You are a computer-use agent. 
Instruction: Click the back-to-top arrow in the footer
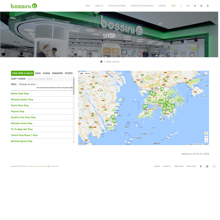tap(214, 166)
